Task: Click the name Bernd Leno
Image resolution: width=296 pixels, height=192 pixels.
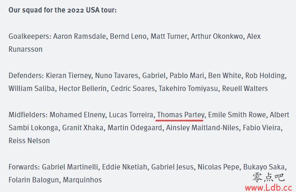Action: pos(128,36)
